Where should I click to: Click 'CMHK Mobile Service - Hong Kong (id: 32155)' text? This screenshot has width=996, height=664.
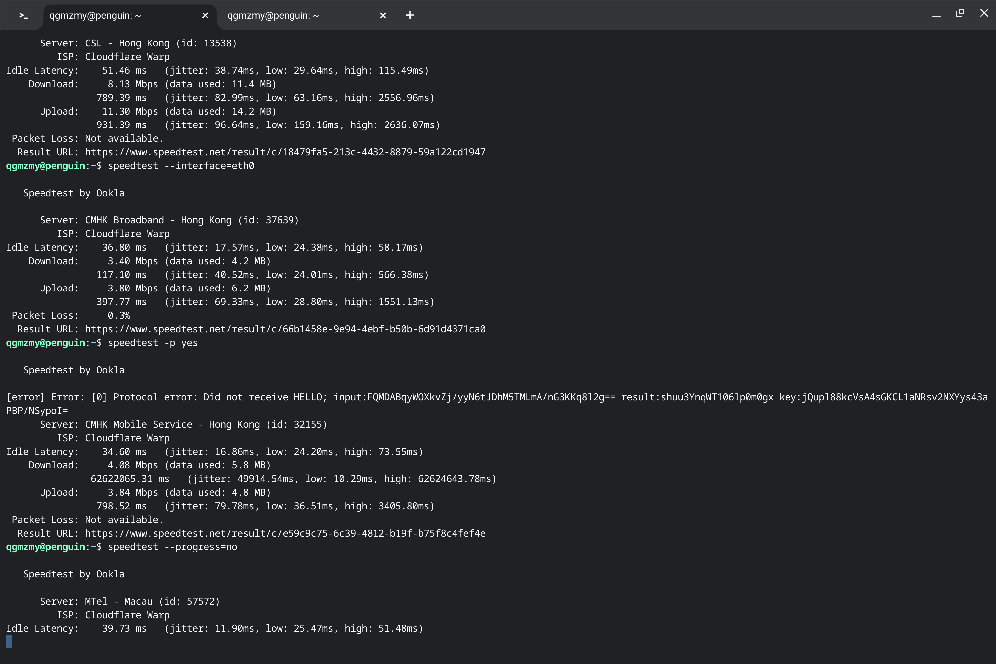[x=206, y=424]
